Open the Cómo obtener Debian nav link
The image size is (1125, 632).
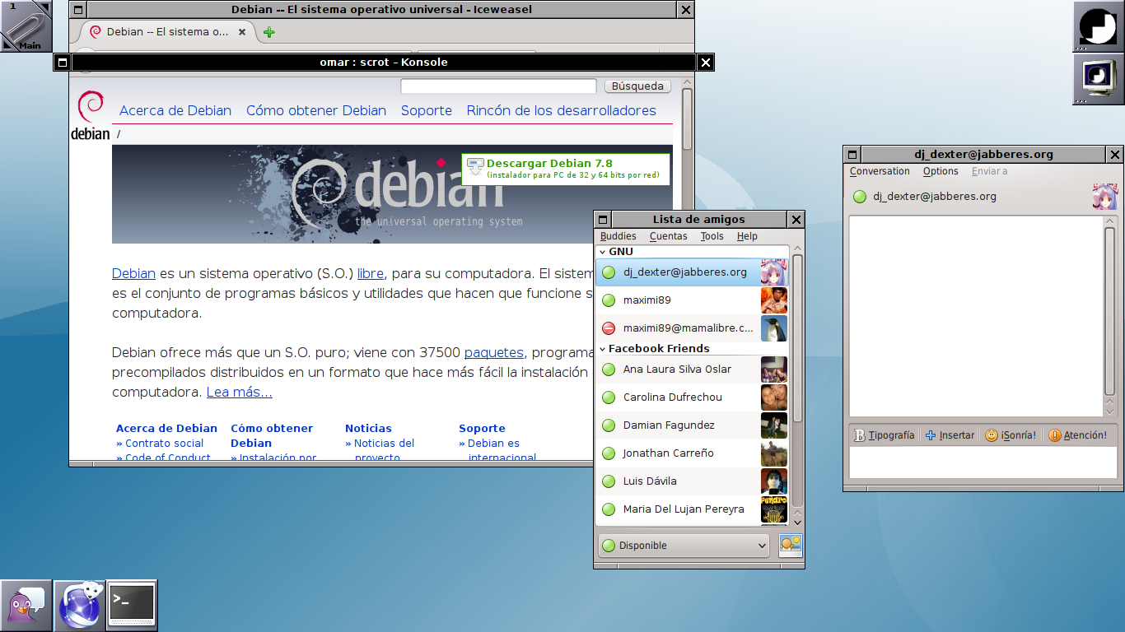coord(316,110)
